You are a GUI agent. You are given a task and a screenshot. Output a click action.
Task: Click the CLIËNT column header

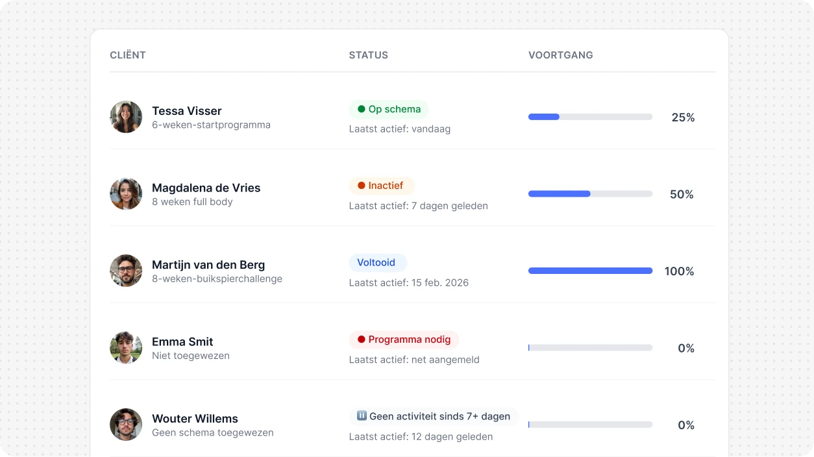[x=128, y=55]
